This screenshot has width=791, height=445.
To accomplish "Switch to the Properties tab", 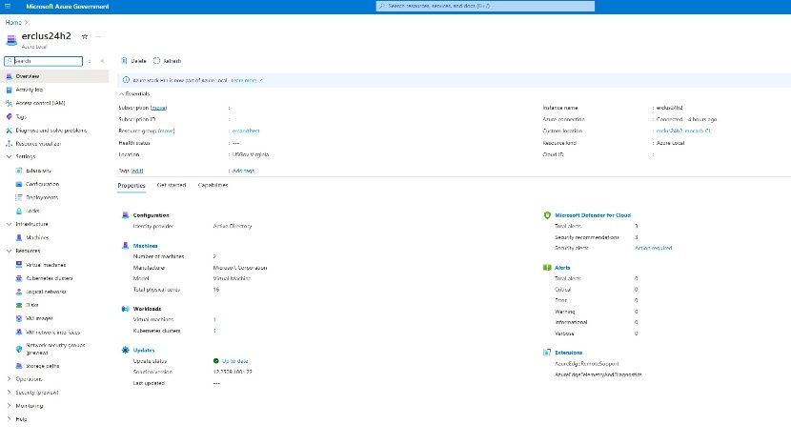I will pos(132,185).
